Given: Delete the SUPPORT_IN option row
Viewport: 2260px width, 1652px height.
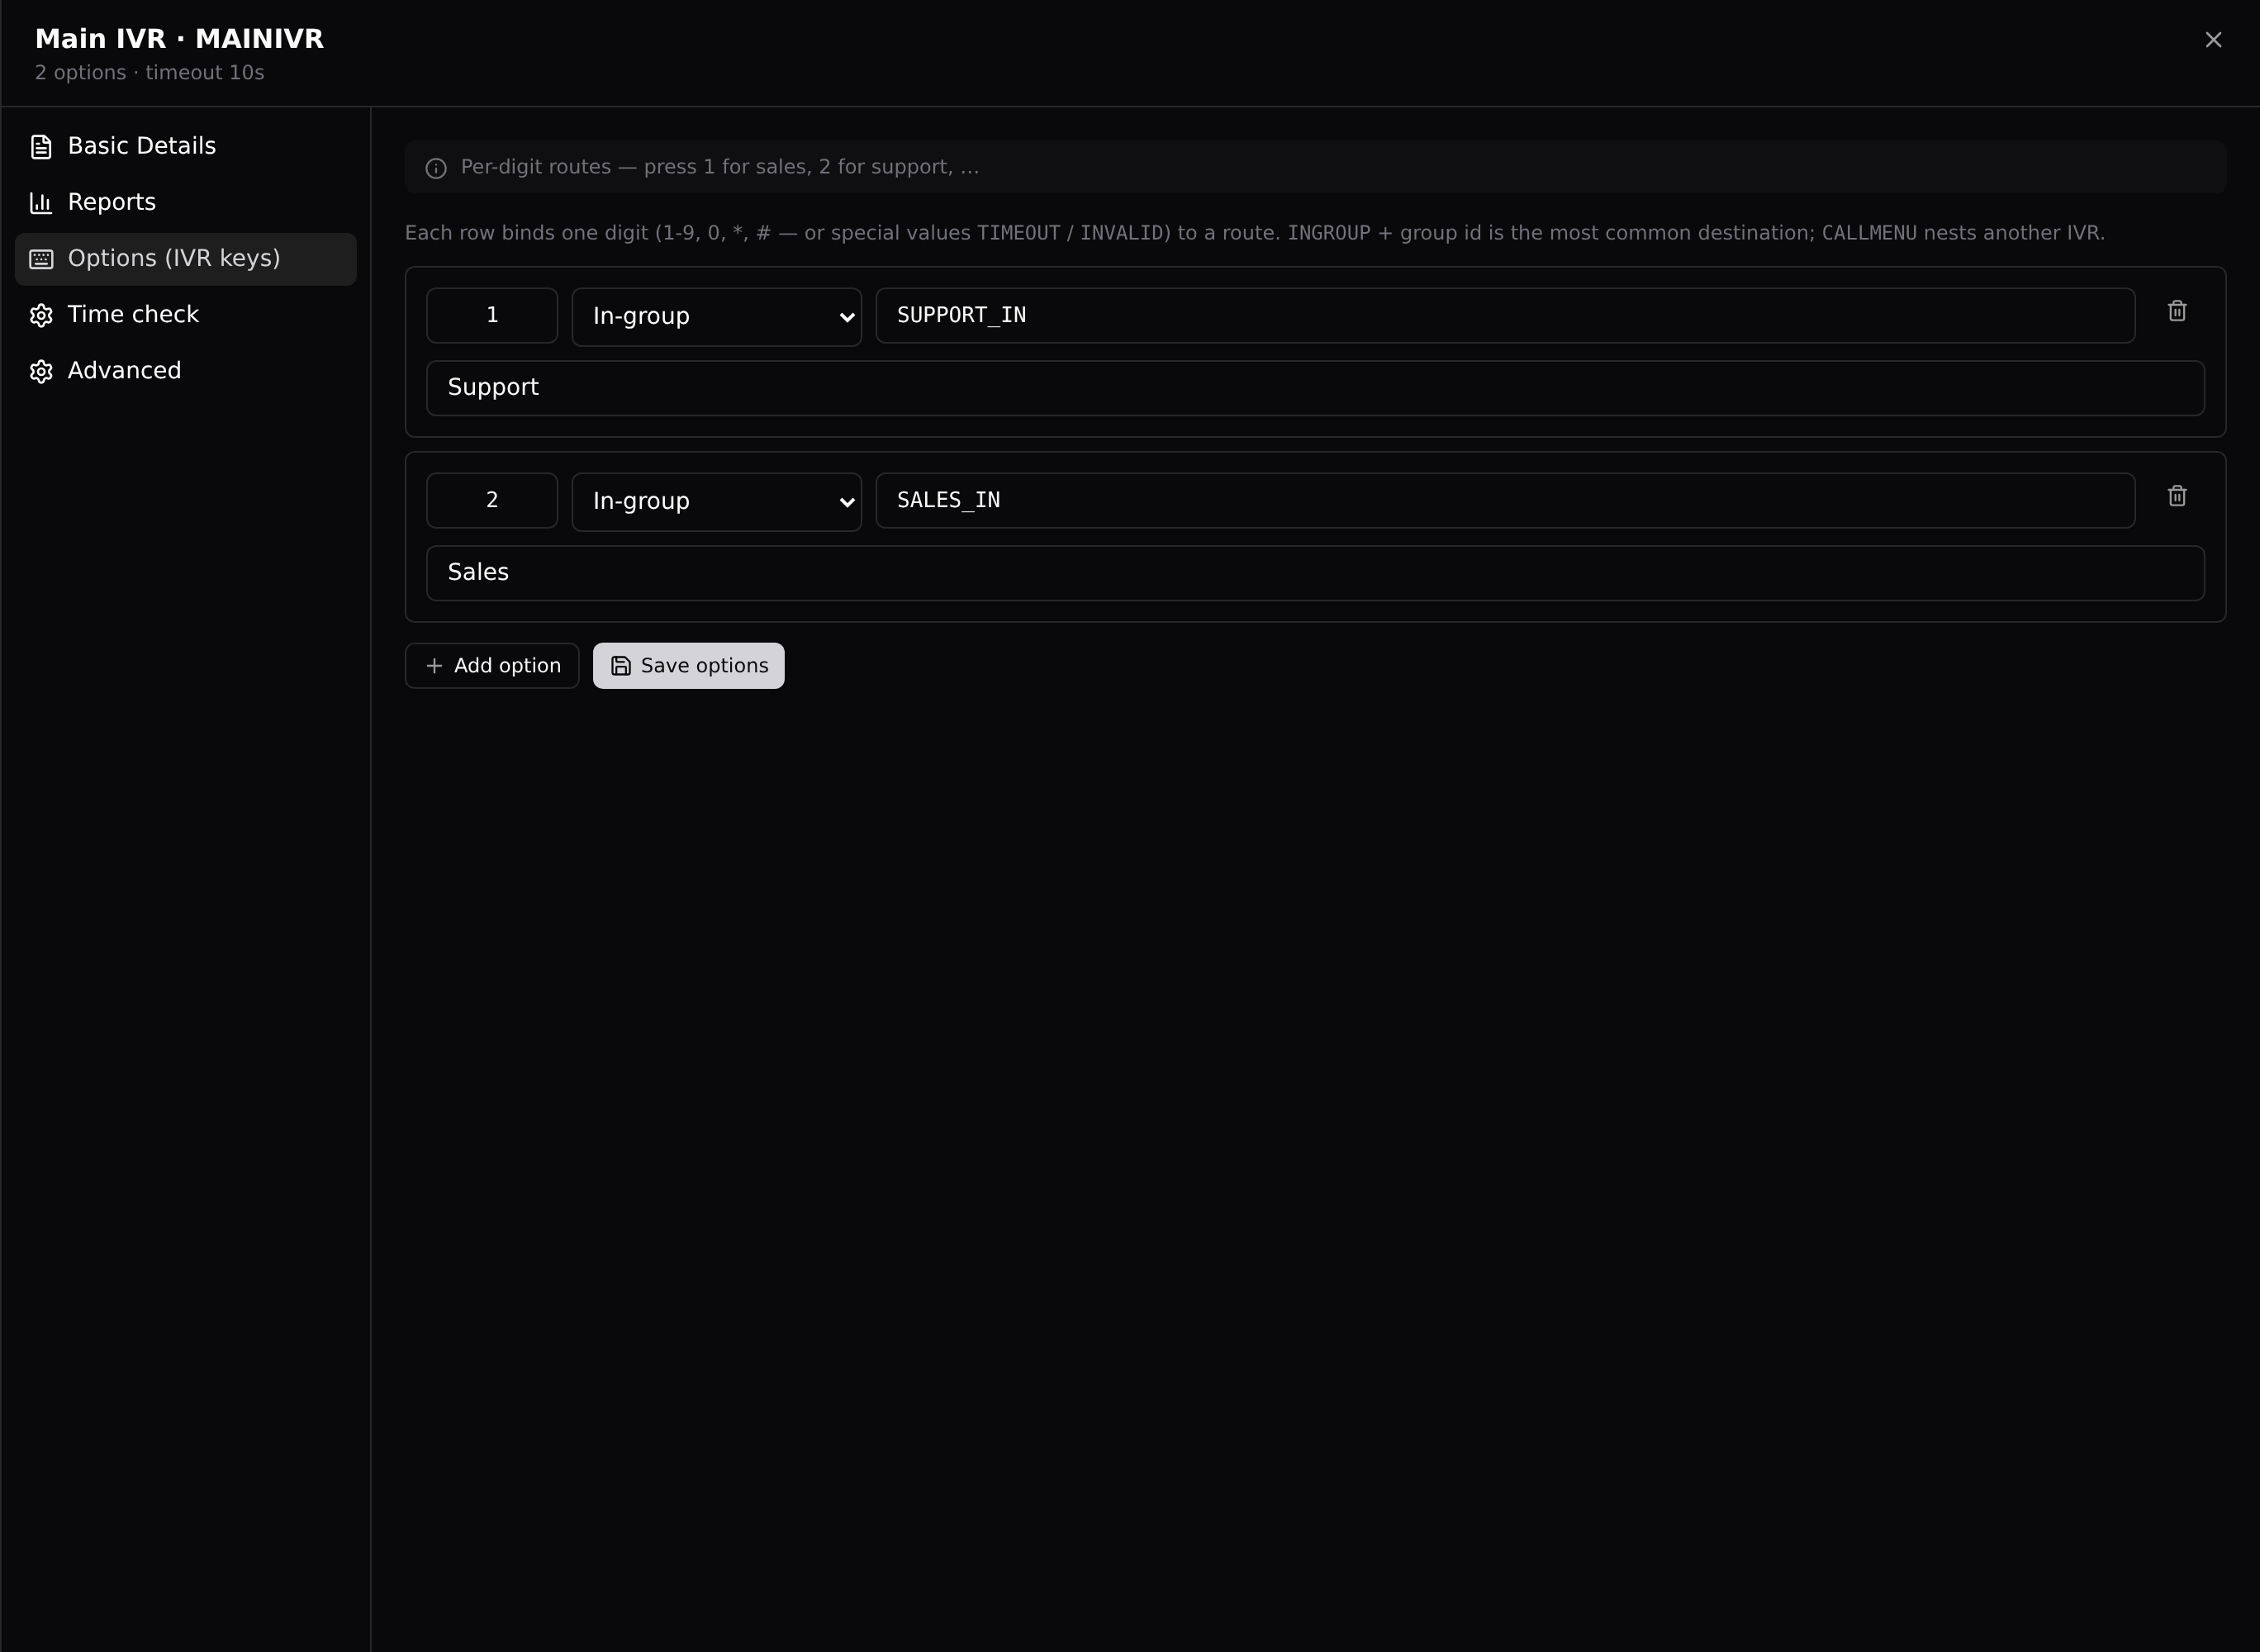Looking at the screenshot, I should point(2177,312).
